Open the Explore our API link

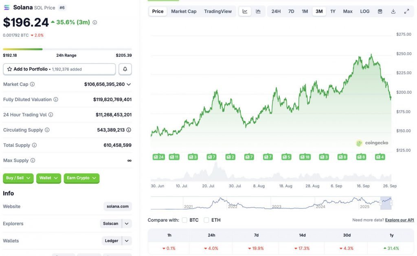[x=399, y=220]
